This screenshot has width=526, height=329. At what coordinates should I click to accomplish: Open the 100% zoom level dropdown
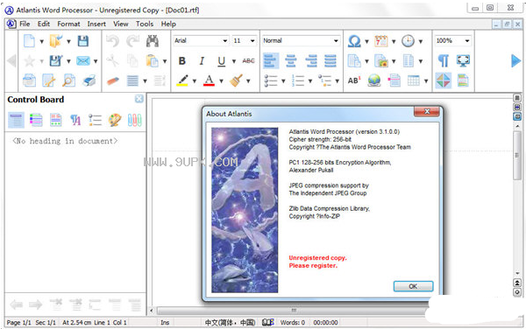coord(452,40)
